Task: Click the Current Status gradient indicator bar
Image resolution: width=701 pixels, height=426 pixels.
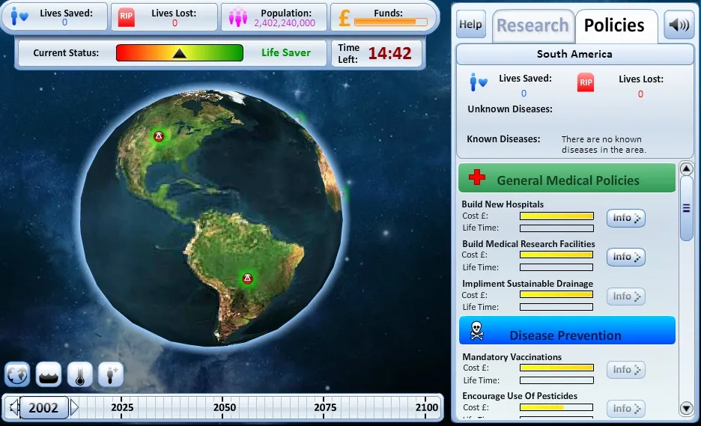Action: pyautogui.click(x=179, y=52)
